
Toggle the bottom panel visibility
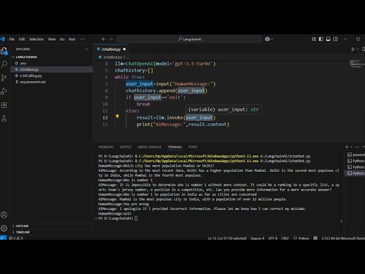328,39
